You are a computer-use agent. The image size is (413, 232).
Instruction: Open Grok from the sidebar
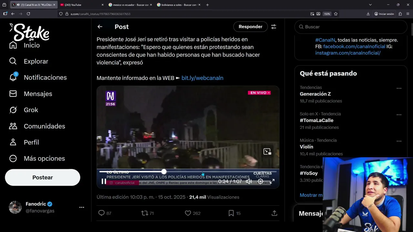coord(24,110)
